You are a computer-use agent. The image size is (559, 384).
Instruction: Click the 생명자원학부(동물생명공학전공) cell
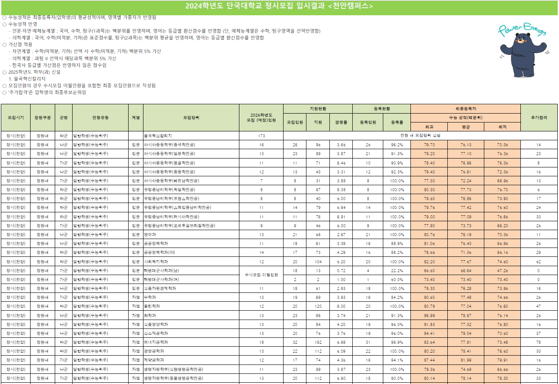(x=191, y=378)
